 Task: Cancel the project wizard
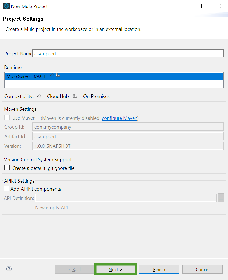pos(202,269)
